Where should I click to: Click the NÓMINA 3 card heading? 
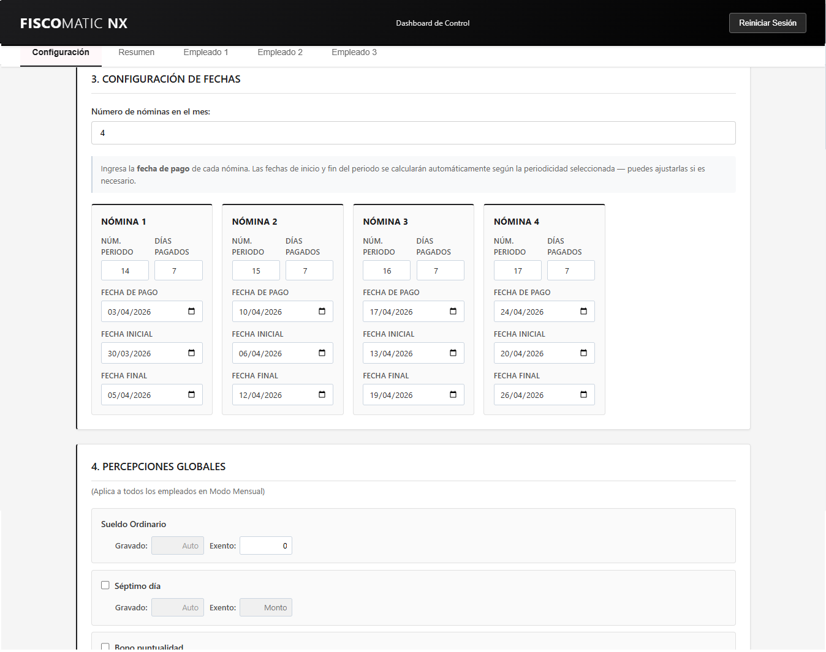(x=385, y=222)
